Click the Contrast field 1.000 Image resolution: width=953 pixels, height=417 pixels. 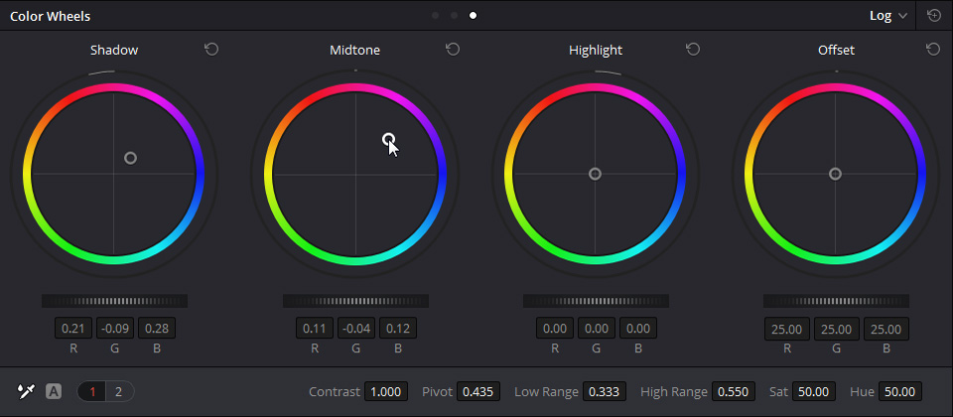click(x=386, y=391)
